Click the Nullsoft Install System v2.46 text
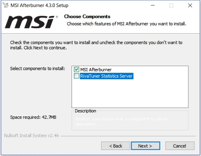This screenshot has width=201, height=156. coord(32,135)
